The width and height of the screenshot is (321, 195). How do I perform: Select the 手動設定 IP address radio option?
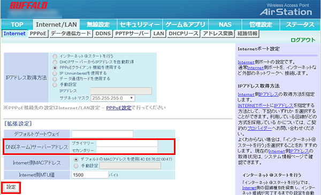click(55, 84)
